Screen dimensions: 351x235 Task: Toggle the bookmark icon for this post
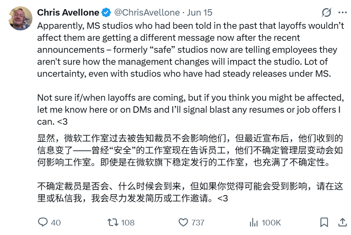324,222
